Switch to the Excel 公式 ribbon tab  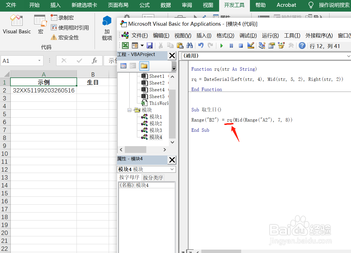click(145, 5)
